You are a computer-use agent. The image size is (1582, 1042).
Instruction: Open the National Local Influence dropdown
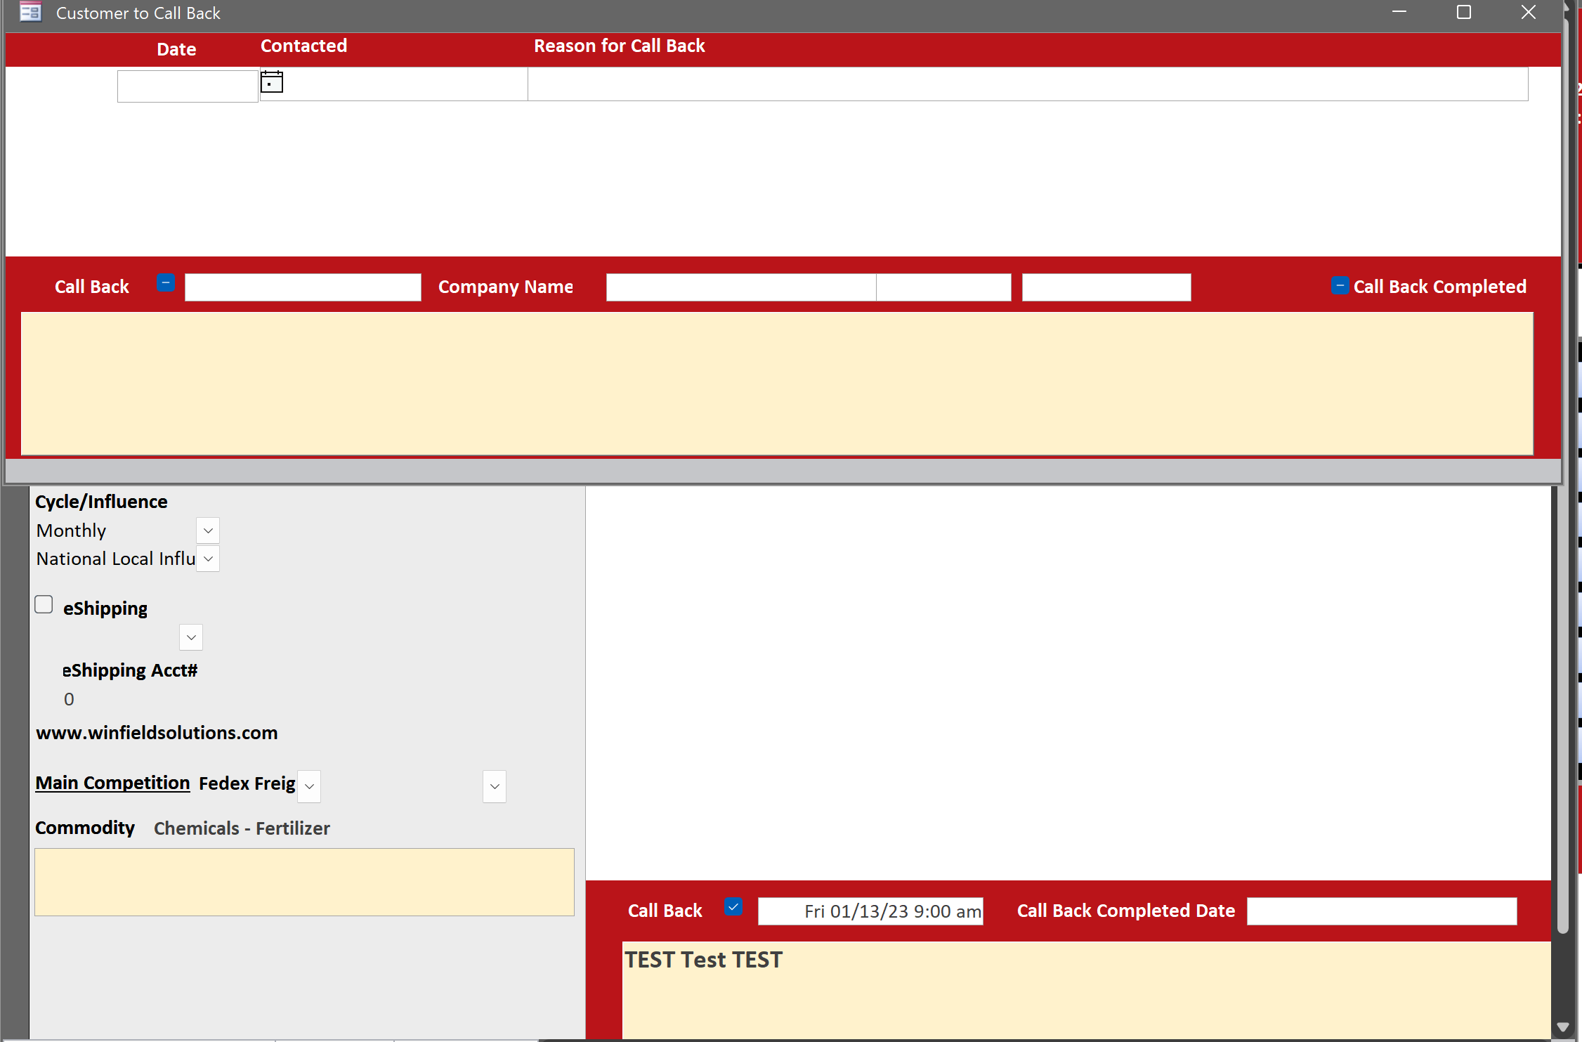[207, 559]
